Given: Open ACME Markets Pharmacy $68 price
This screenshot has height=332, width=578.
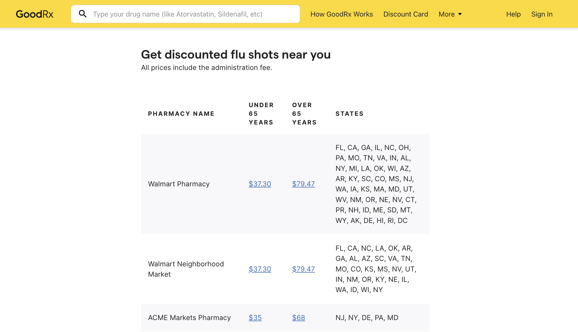Looking at the screenshot, I should click(299, 318).
